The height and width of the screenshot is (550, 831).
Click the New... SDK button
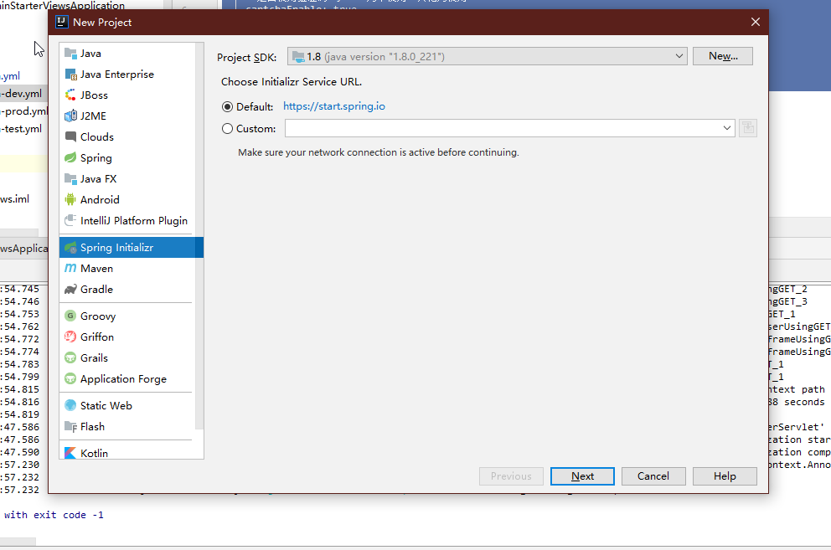(x=723, y=56)
